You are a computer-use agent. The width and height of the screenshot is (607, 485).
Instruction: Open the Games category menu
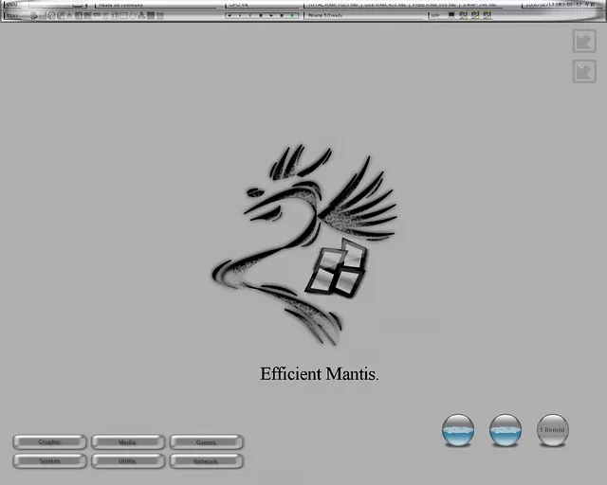click(x=207, y=442)
